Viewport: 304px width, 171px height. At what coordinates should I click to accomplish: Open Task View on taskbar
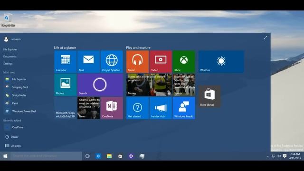click(x=87, y=156)
